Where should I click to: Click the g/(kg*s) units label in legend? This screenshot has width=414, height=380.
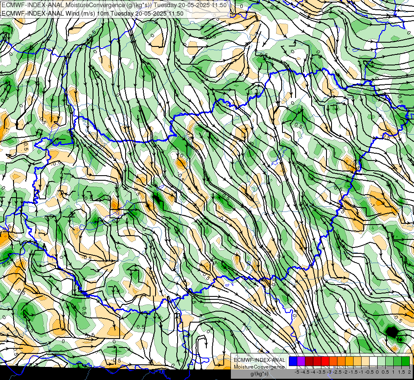pyautogui.click(x=259, y=374)
